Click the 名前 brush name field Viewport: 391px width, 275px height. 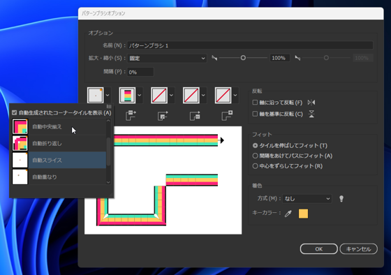[x=250, y=45]
